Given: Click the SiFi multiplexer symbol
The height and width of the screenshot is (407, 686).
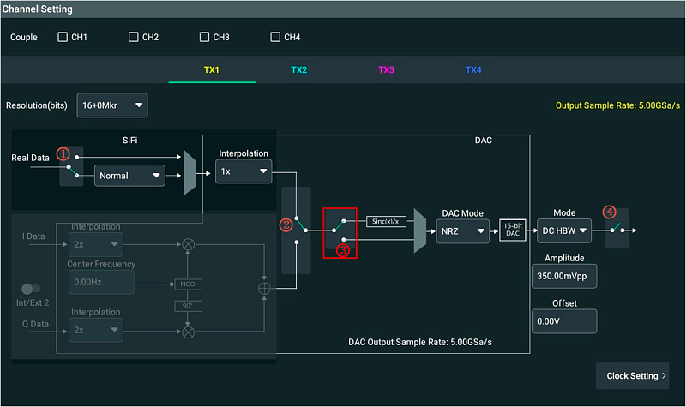Looking at the screenshot, I should [x=190, y=173].
